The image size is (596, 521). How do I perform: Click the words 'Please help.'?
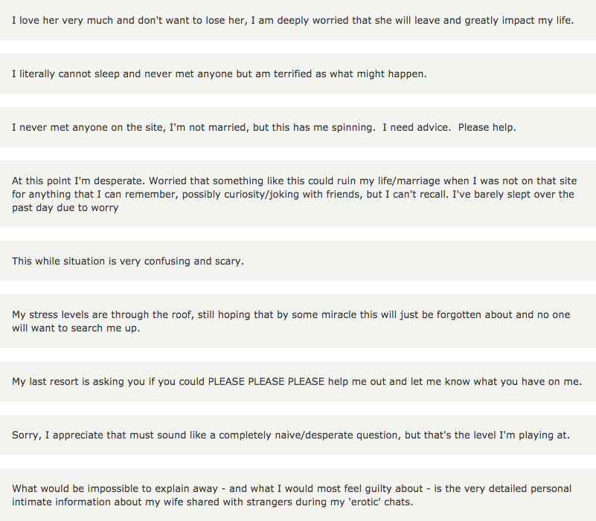point(487,127)
